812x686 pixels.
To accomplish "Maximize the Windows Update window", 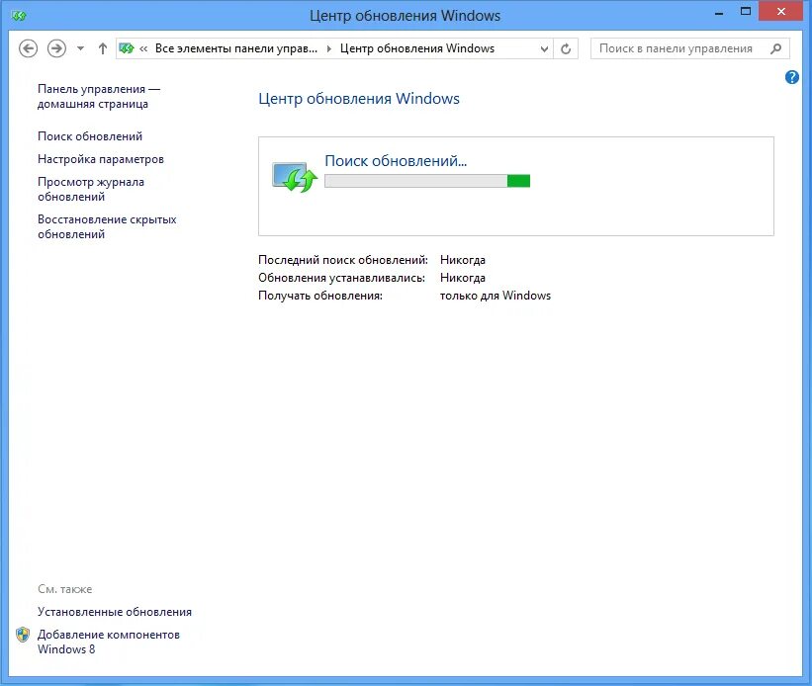I will tap(745, 12).
